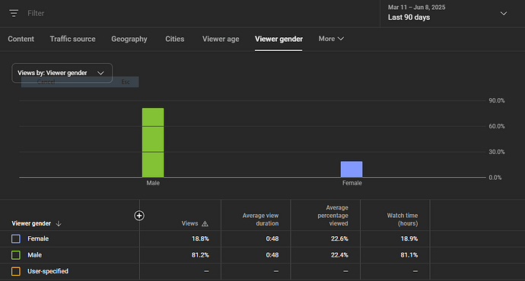The height and width of the screenshot is (281, 525).
Task: Open the Cities tab
Action: click(x=175, y=39)
